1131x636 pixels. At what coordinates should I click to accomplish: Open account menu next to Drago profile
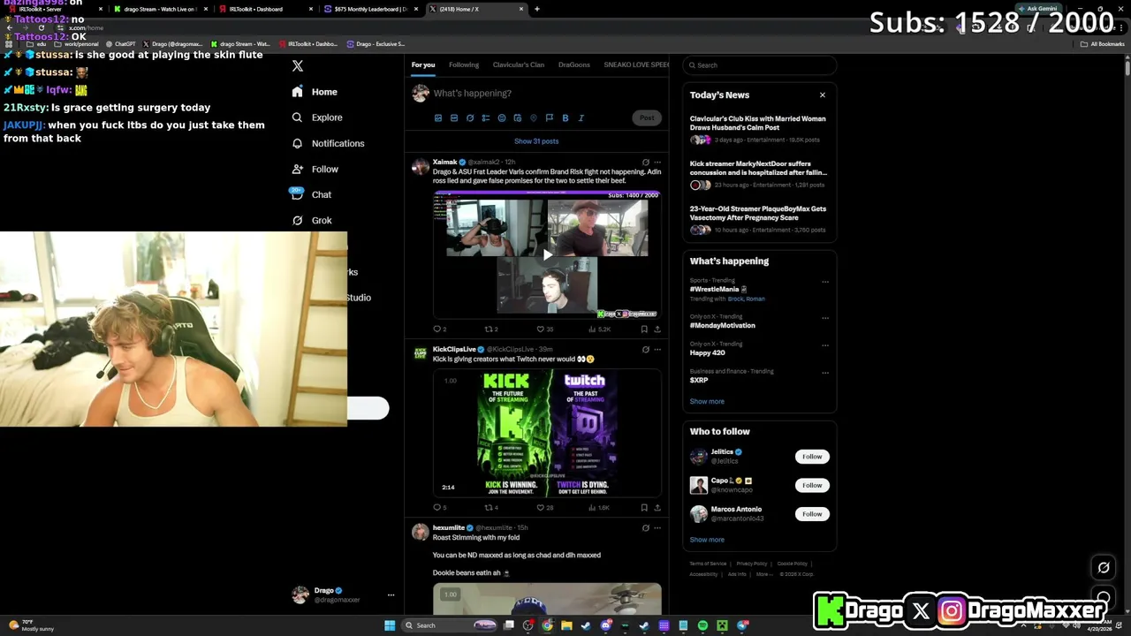[391, 595]
